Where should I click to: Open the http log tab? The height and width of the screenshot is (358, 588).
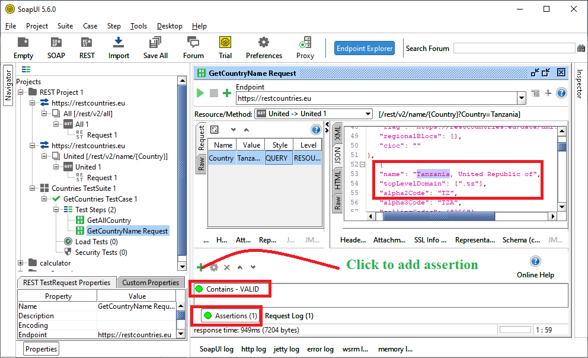click(254, 349)
